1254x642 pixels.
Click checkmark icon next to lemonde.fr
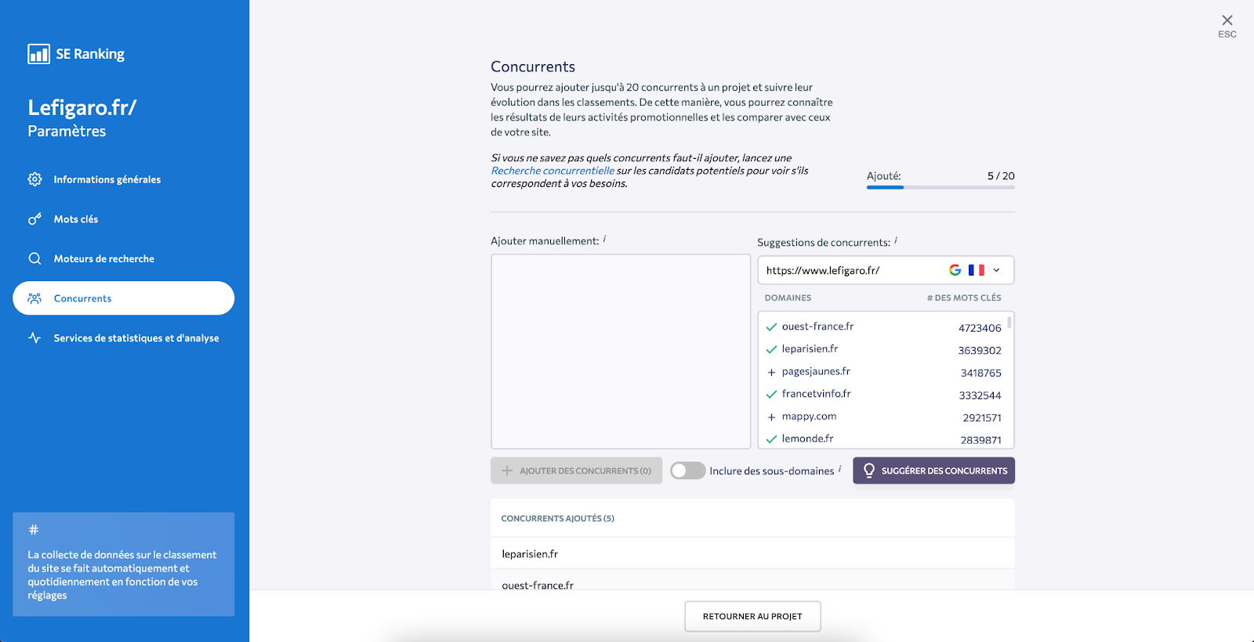pyautogui.click(x=771, y=439)
